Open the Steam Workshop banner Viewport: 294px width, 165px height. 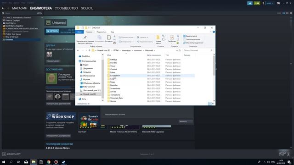tap(61, 116)
